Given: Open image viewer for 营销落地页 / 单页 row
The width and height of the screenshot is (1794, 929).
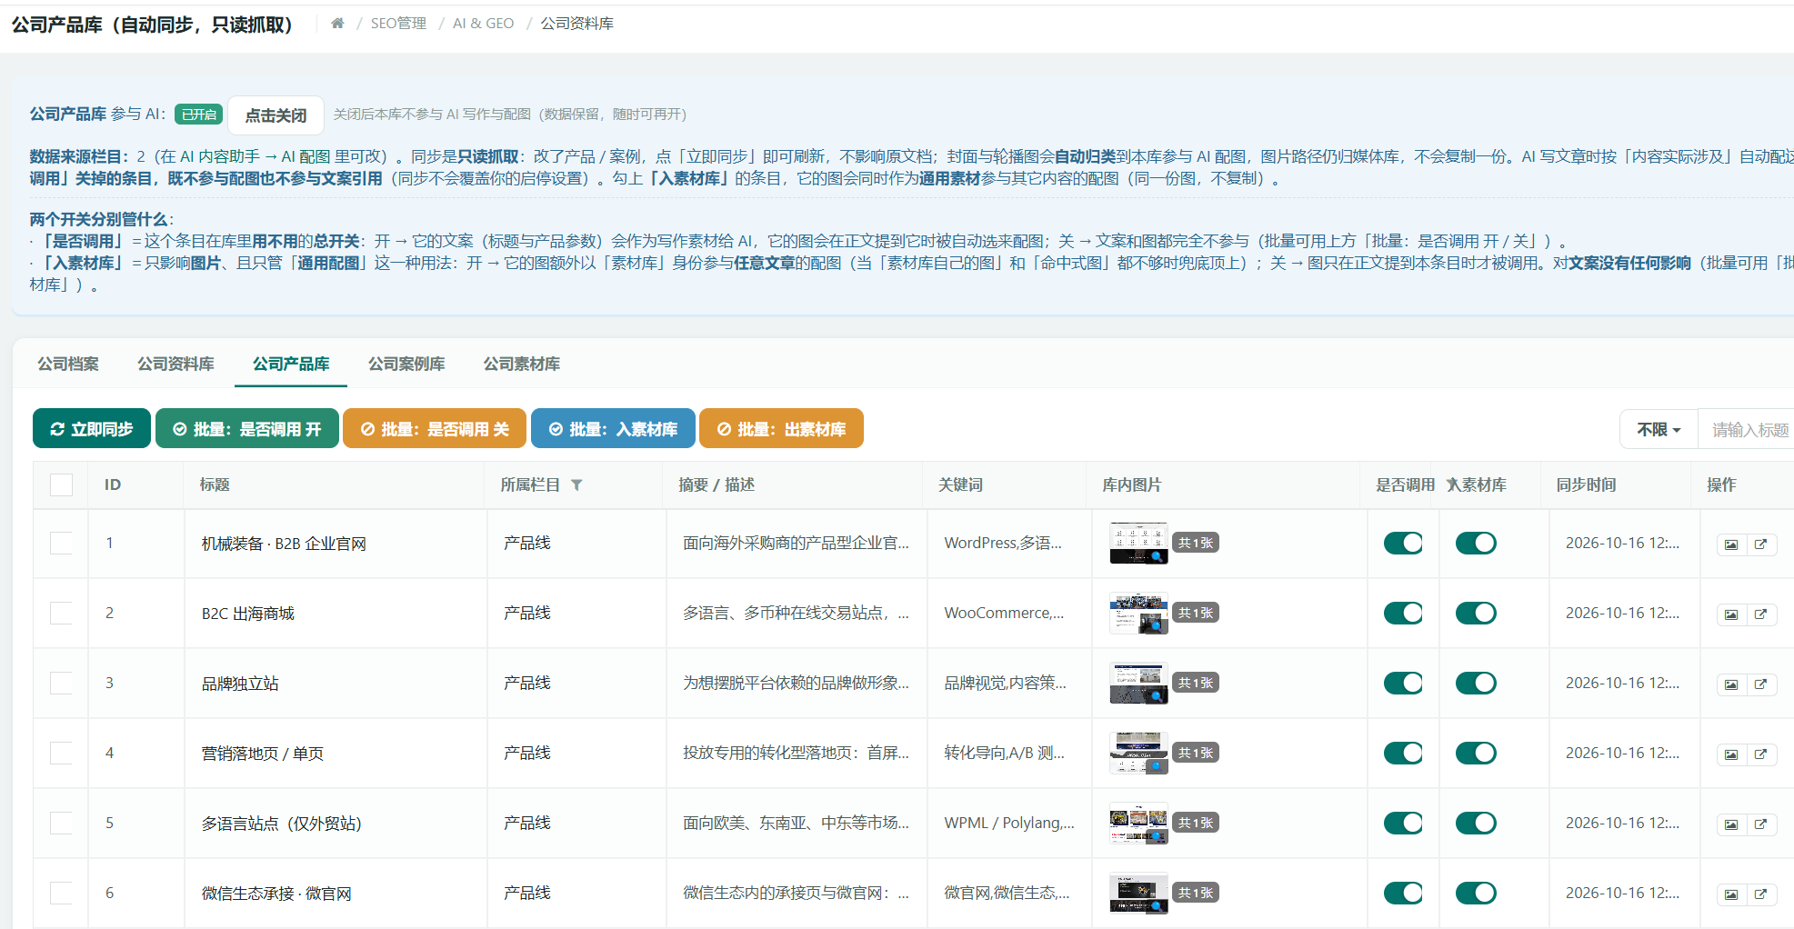Looking at the screenshot, I should point(1731,754).
